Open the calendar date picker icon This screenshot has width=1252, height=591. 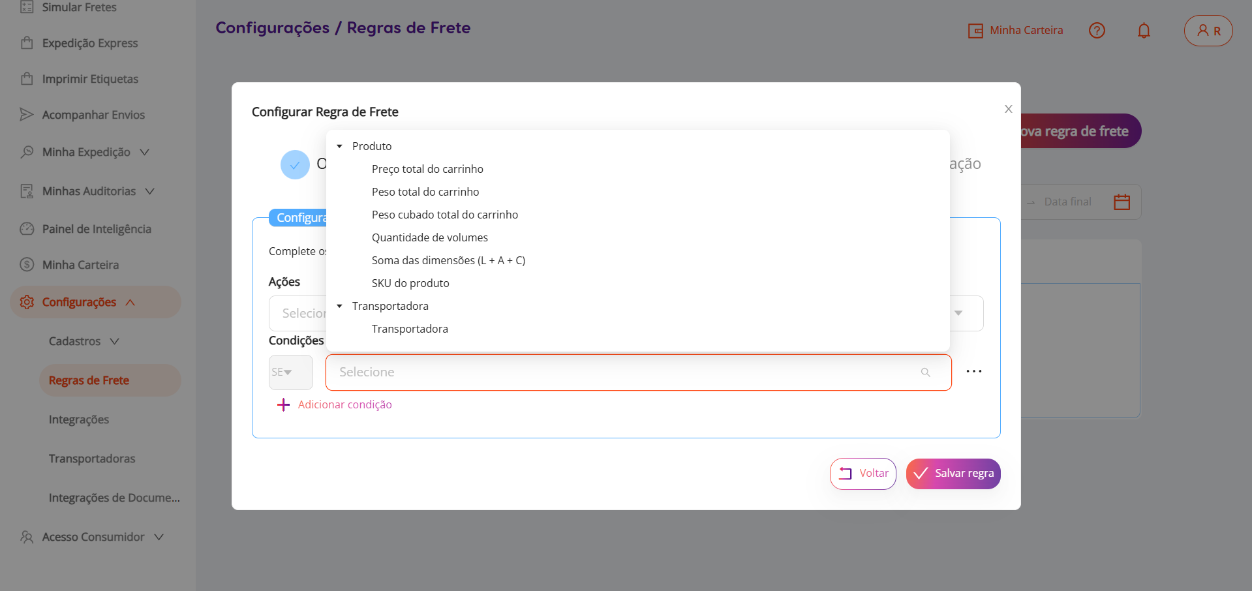1122,202
